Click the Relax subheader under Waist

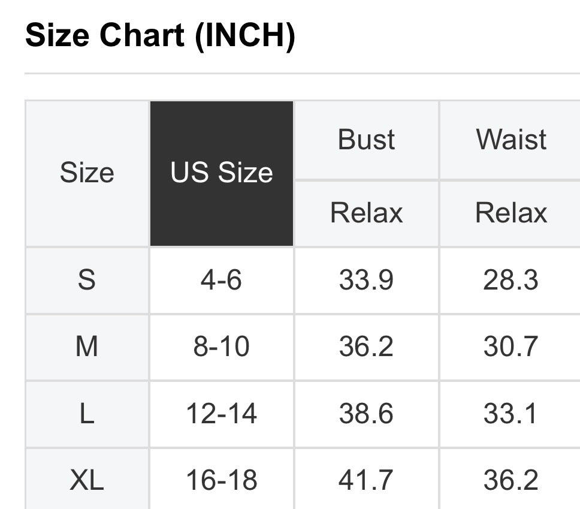pyautogui.click(x=511, y=213)
